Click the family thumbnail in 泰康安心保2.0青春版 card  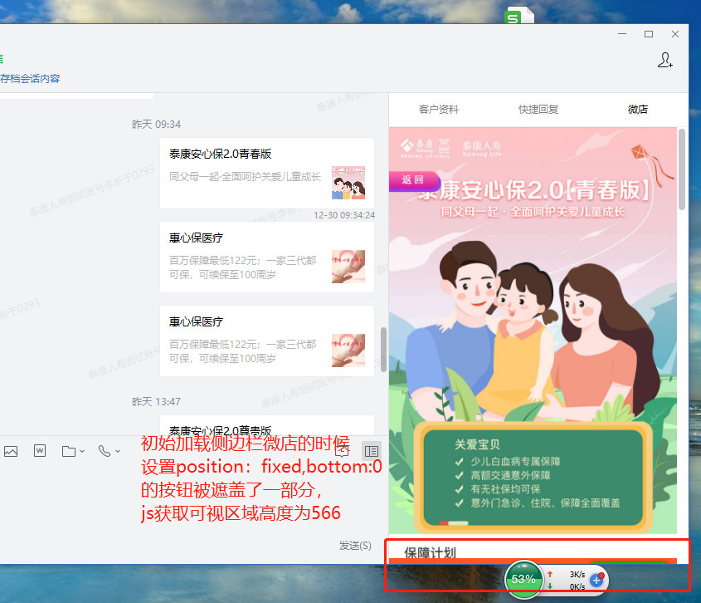coord(348,183)
